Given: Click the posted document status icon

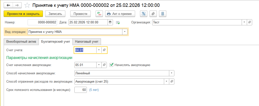Looking at the screenshot, I should (x=118, y=23).
